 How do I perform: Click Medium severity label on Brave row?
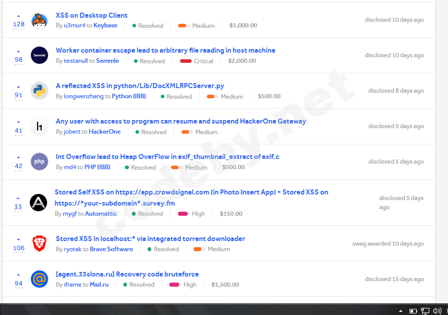219,249
